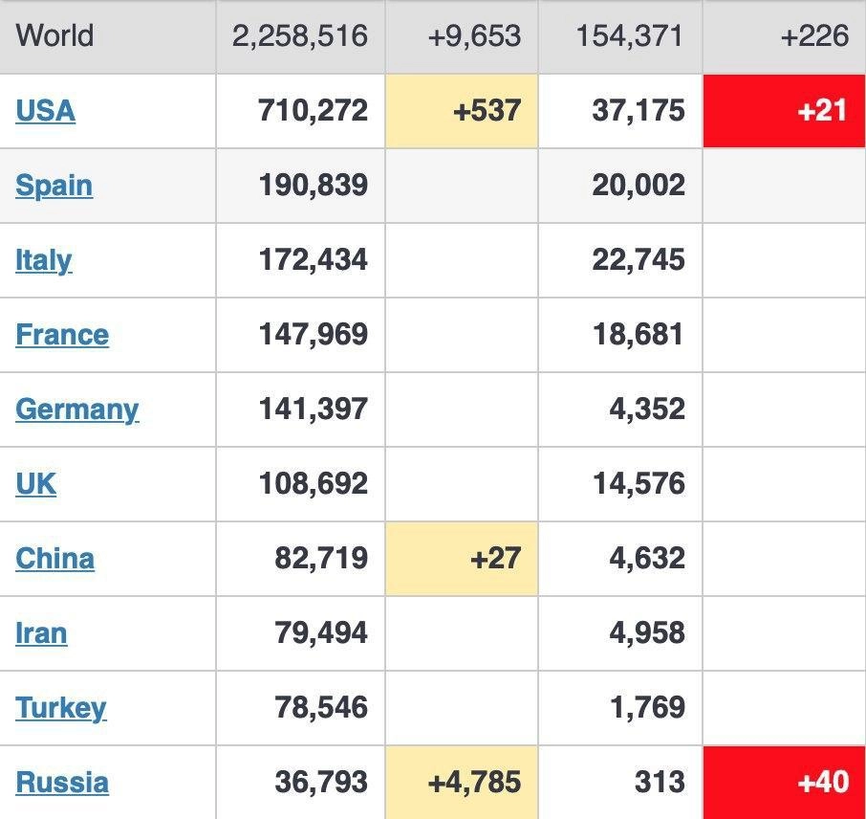This screenshot has width=866, height=819.
Task: Open the Germany country link
Action: [x=76, y=409]
